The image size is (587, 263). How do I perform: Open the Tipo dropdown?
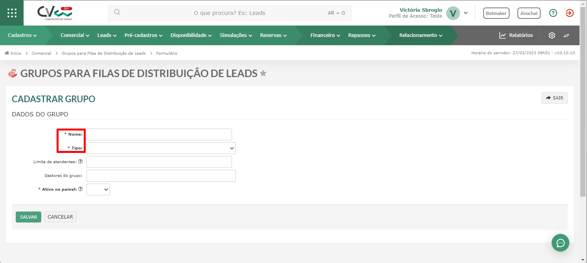click(x=161, y=148)
